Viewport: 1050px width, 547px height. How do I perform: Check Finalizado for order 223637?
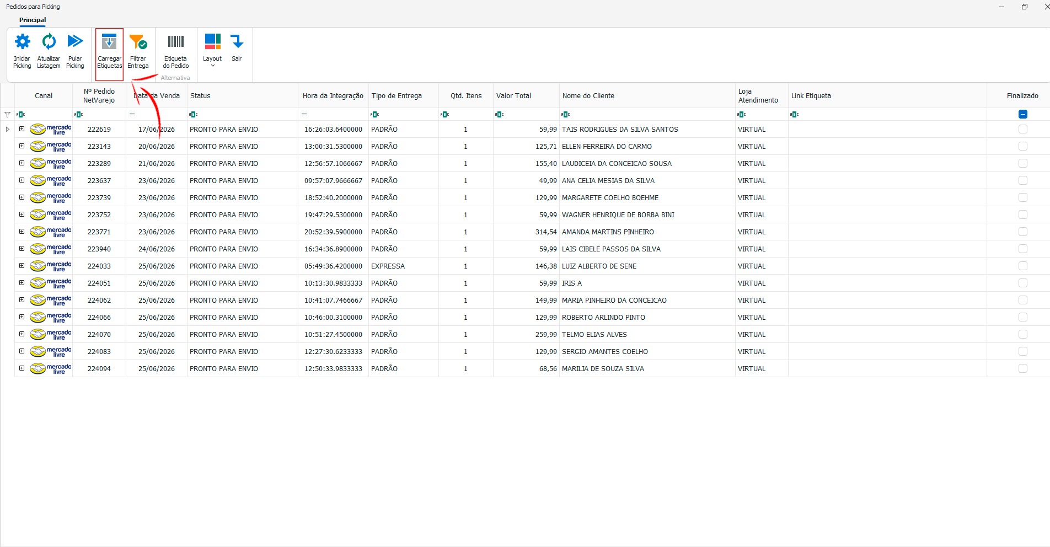(1023, 180)
